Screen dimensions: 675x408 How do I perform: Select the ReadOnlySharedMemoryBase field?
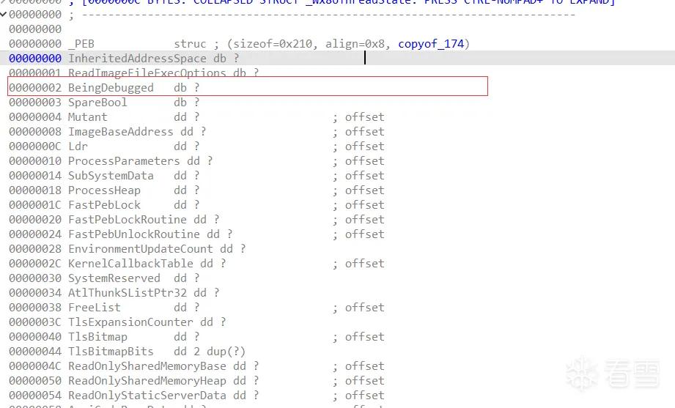click(147, 366)
